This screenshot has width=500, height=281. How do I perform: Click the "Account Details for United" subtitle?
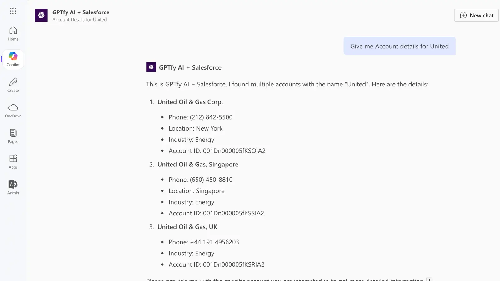click(79, 20)
